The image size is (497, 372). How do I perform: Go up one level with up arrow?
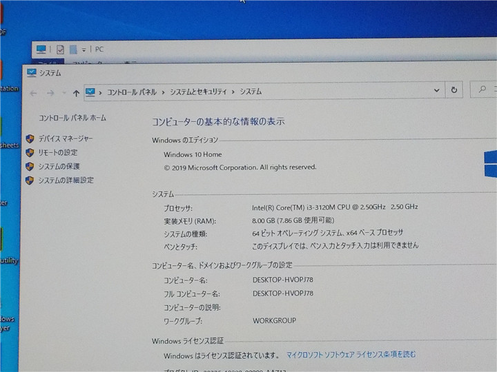(x=76, y=93)
